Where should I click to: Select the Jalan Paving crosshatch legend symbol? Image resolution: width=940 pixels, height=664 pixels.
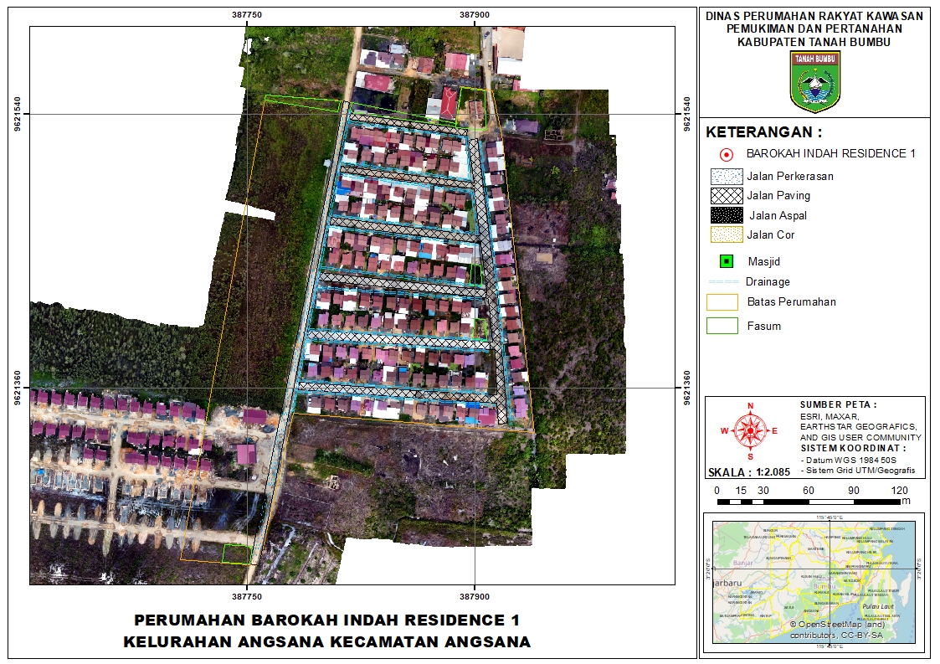[726, 196]
